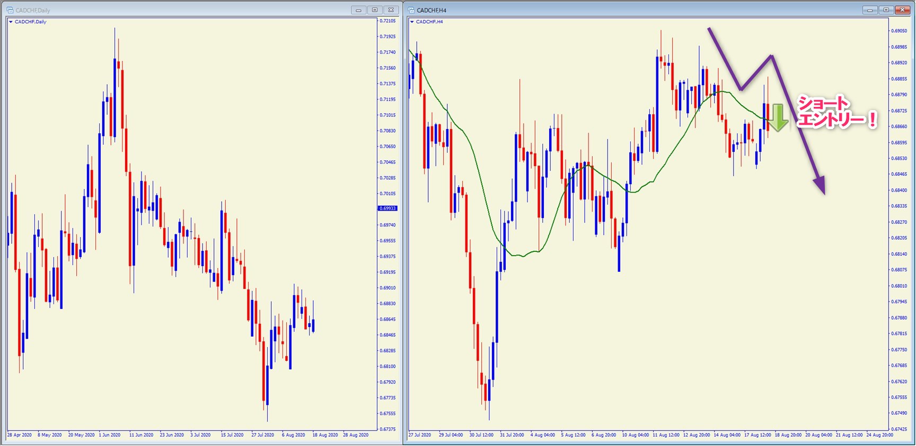Image resolution: width=916 pixels, height=446 pixels.
Task: Click the 0.68075 price on H4 axis
Action: click(899, 270)
